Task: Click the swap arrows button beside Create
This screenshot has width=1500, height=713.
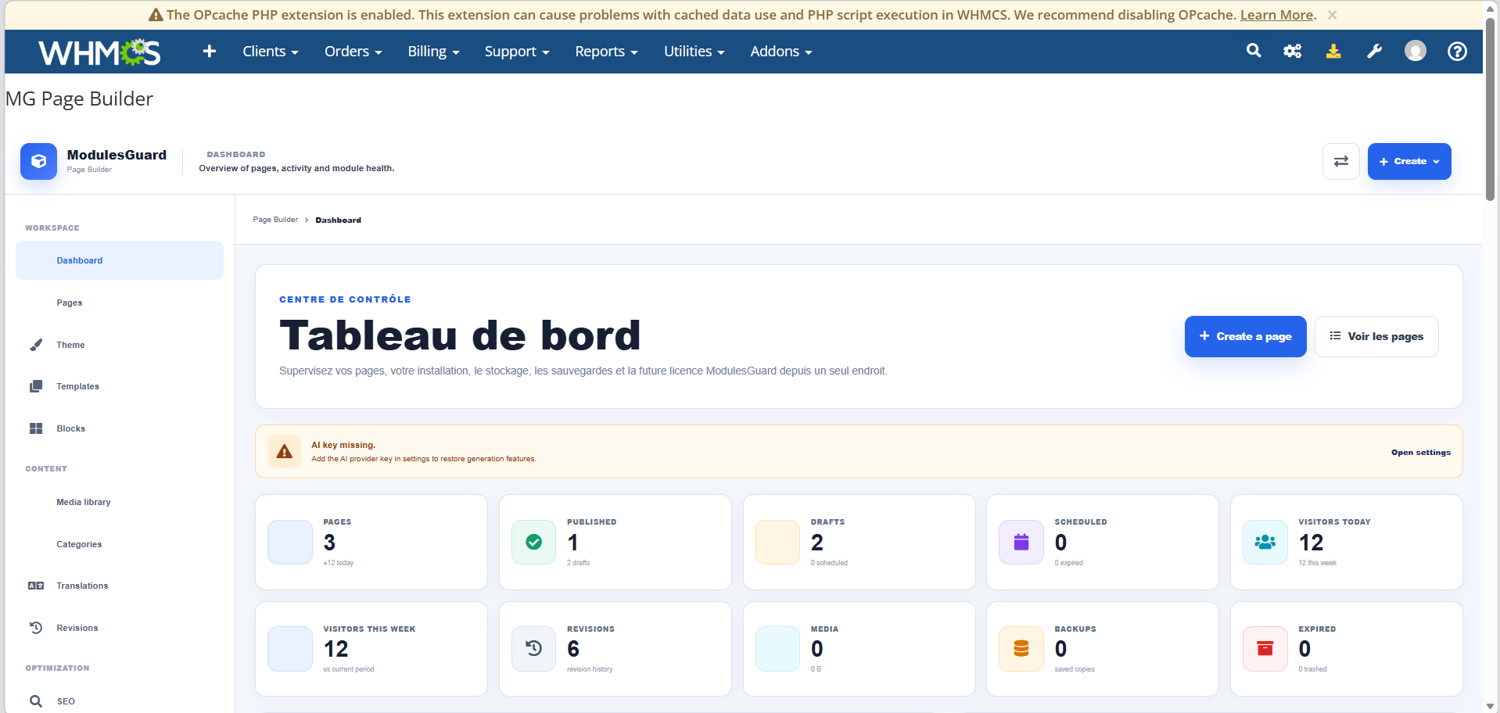Action: coord(1341,161)
